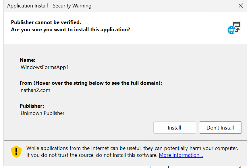The width and height of the screenshot is (247, 168).
Task: Click the globe application install icon
Action: 234,28
